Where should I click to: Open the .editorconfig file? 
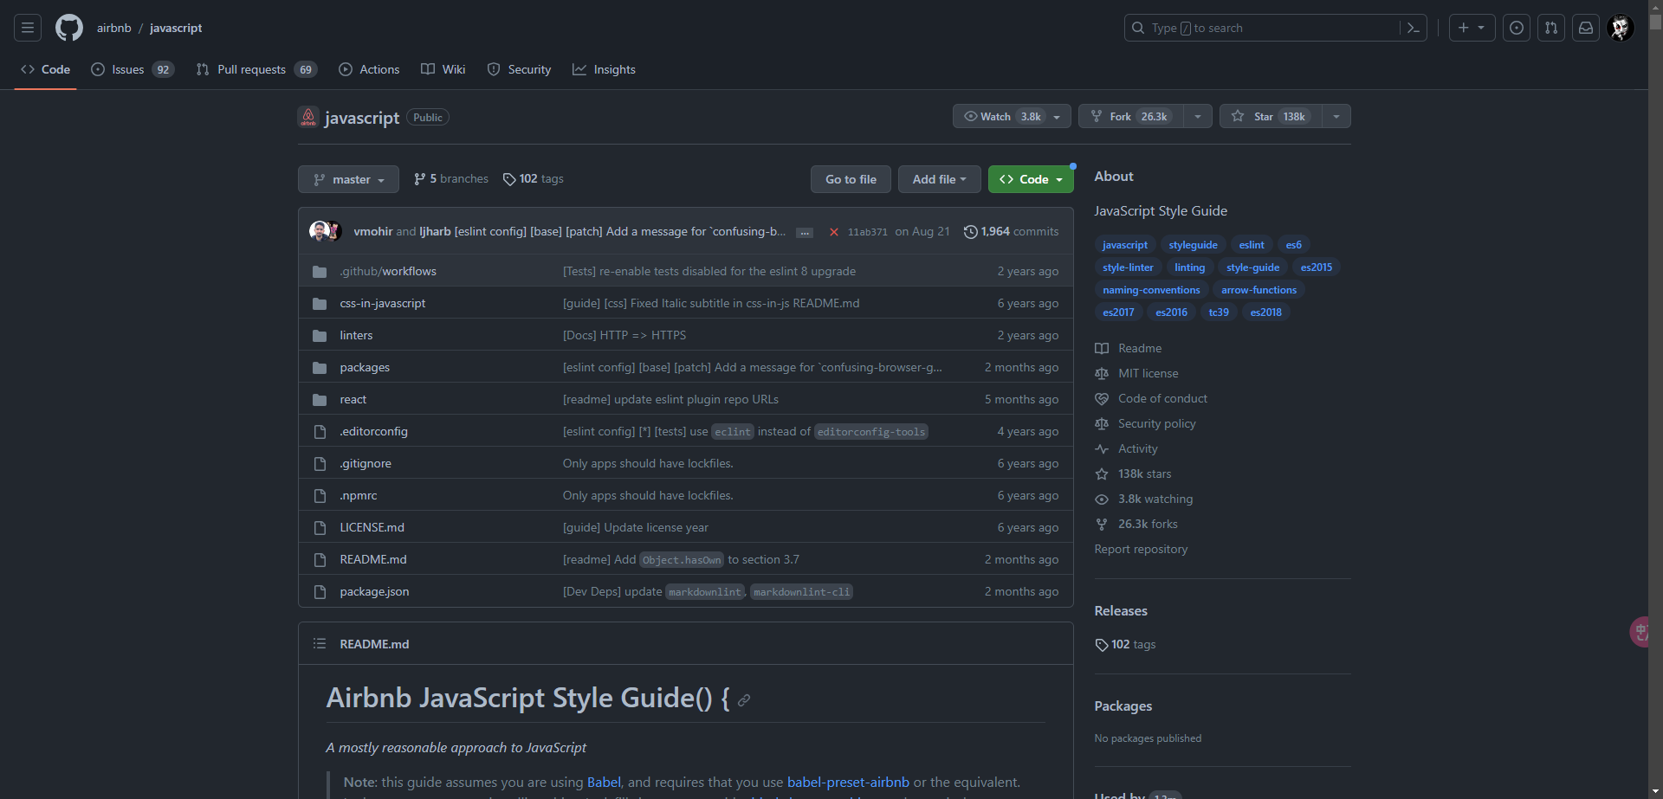coord(373,431)
